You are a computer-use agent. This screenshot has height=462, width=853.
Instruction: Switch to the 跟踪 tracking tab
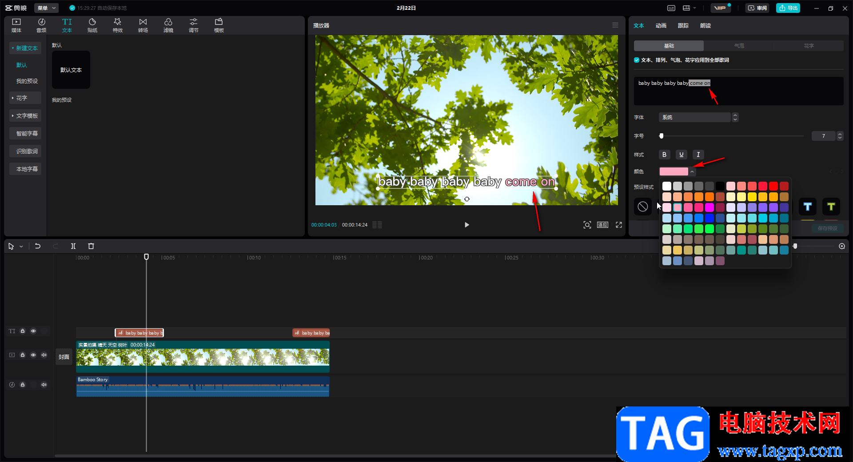coord(683,26)
